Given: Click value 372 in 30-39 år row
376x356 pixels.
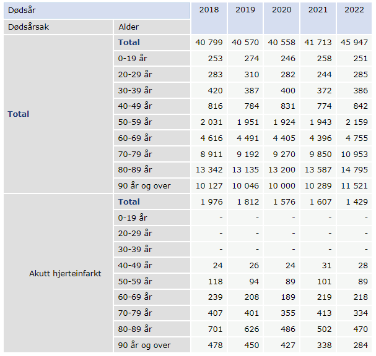Looking at the screenshot, I should point(324,90).
